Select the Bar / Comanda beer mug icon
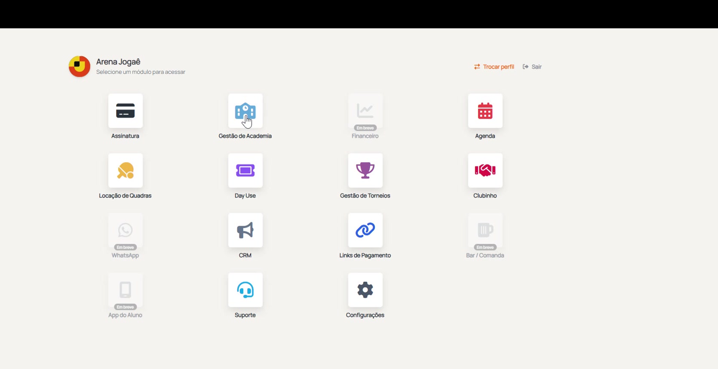This screenshot has height=369, width=718. click(x=485, y=230)
